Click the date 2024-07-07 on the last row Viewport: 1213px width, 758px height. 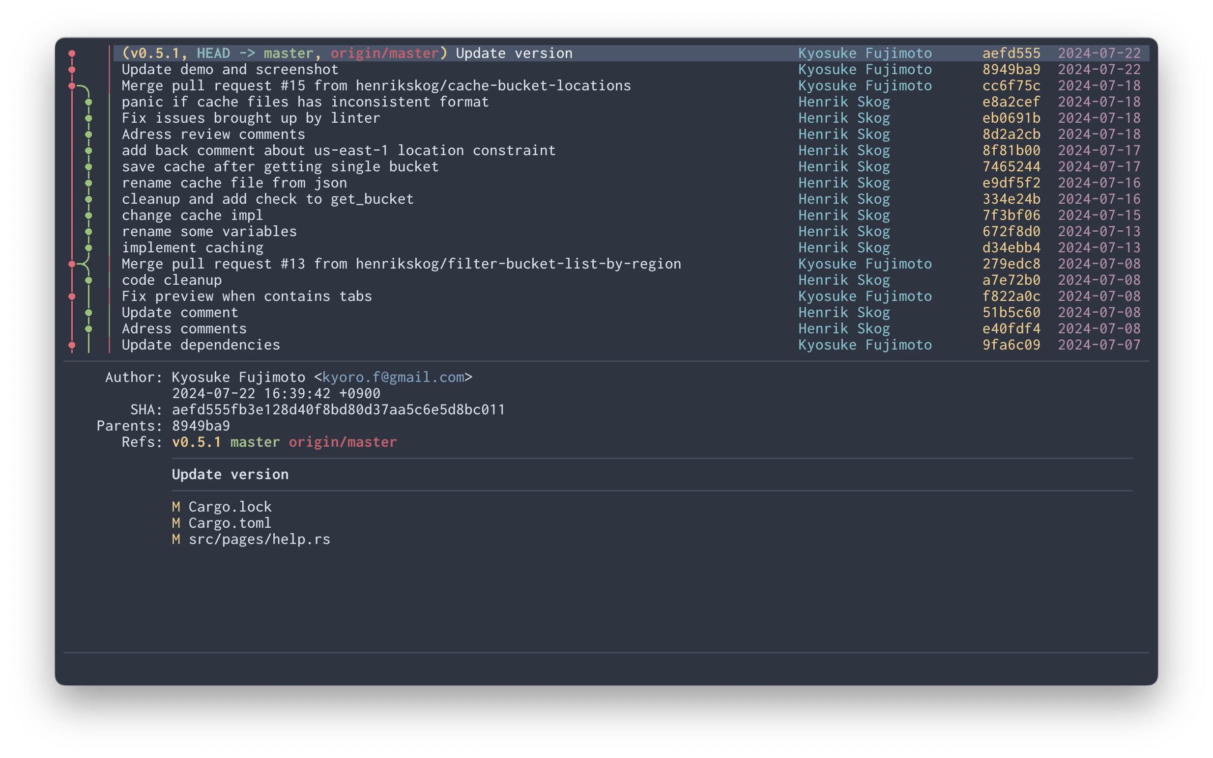1099,345
